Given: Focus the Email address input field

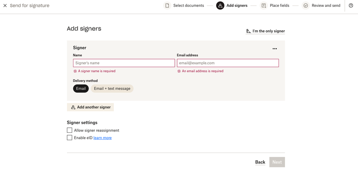Looking at the screenshot, I should click(x=228, y=63).
